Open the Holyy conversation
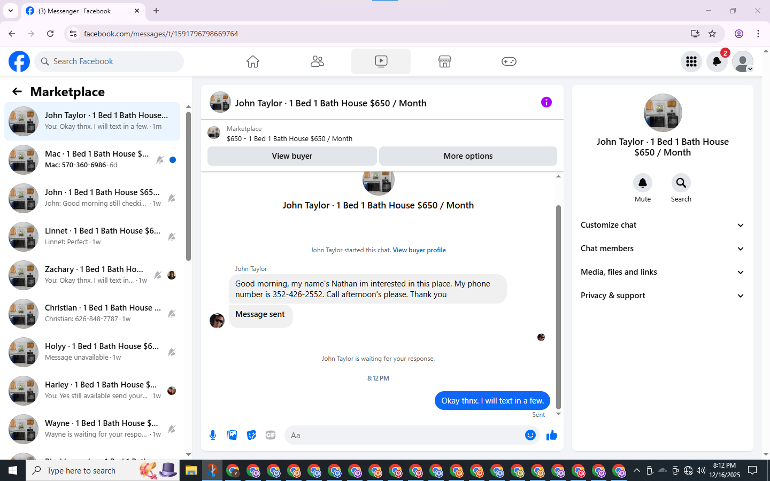This screenshot has height=481, width=770. point(92,352)
